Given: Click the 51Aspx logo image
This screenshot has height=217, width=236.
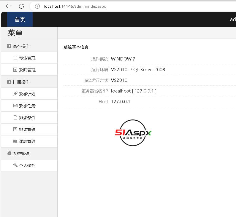Looking at the screenshot, I should [x=133, y=133].
